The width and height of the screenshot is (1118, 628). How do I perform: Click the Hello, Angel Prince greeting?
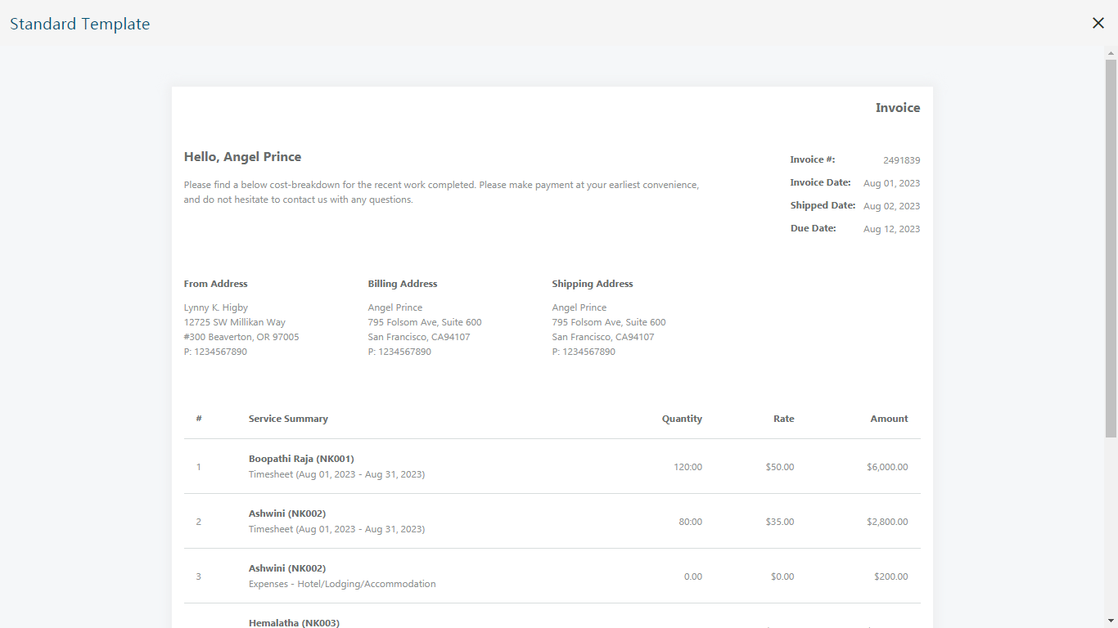[242, 157]
